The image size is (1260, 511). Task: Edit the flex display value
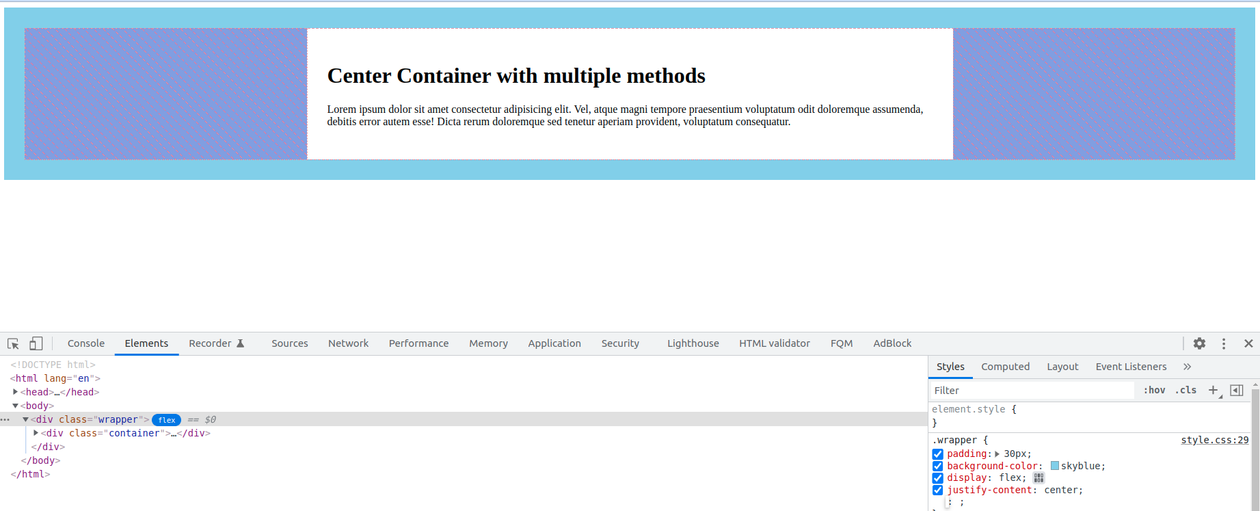click(x=1010, y=478)
